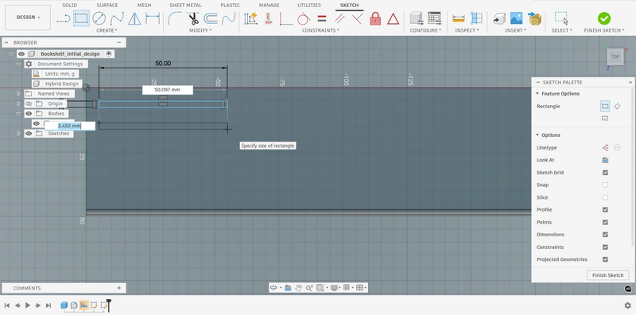Screen dimensions: 636x315
Task: Toggle the Points checkbox
Action: point(605,222)
